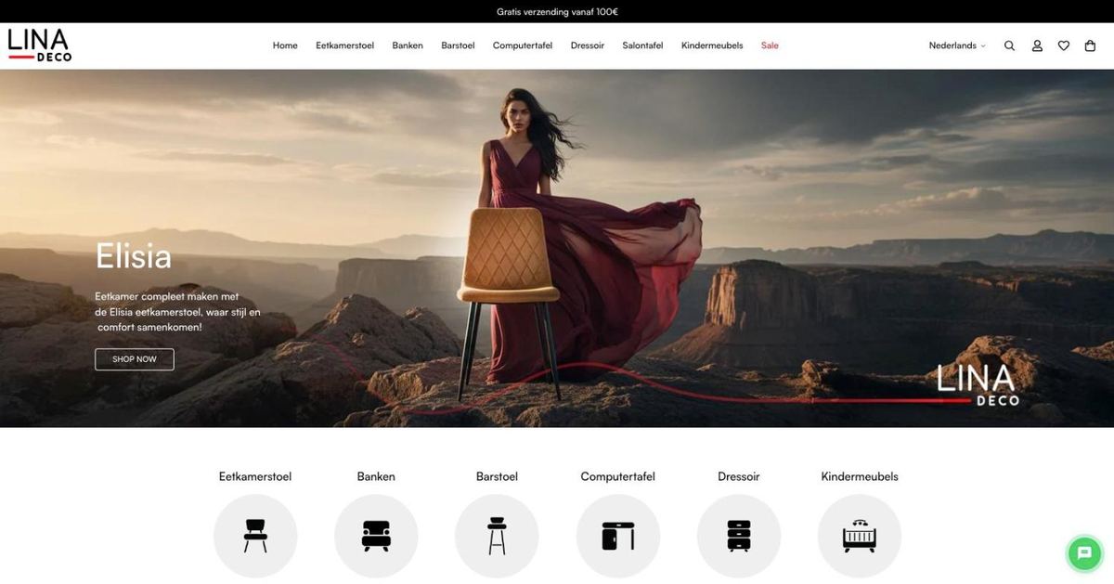Click the Kindermeubels category title below banner
1114x584 pixels.
(860, 476)
